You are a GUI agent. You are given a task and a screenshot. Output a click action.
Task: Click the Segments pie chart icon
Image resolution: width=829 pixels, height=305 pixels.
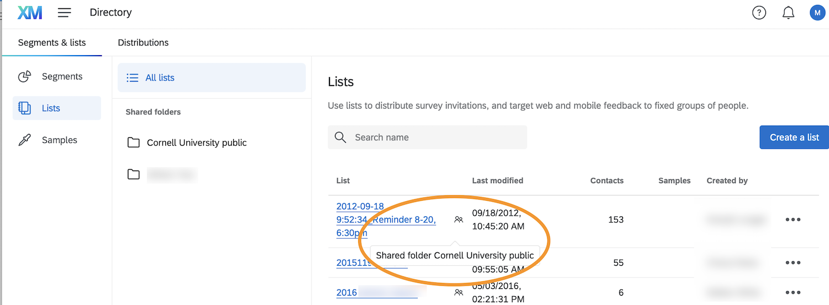pyautogui.click(x=25, y=77)
